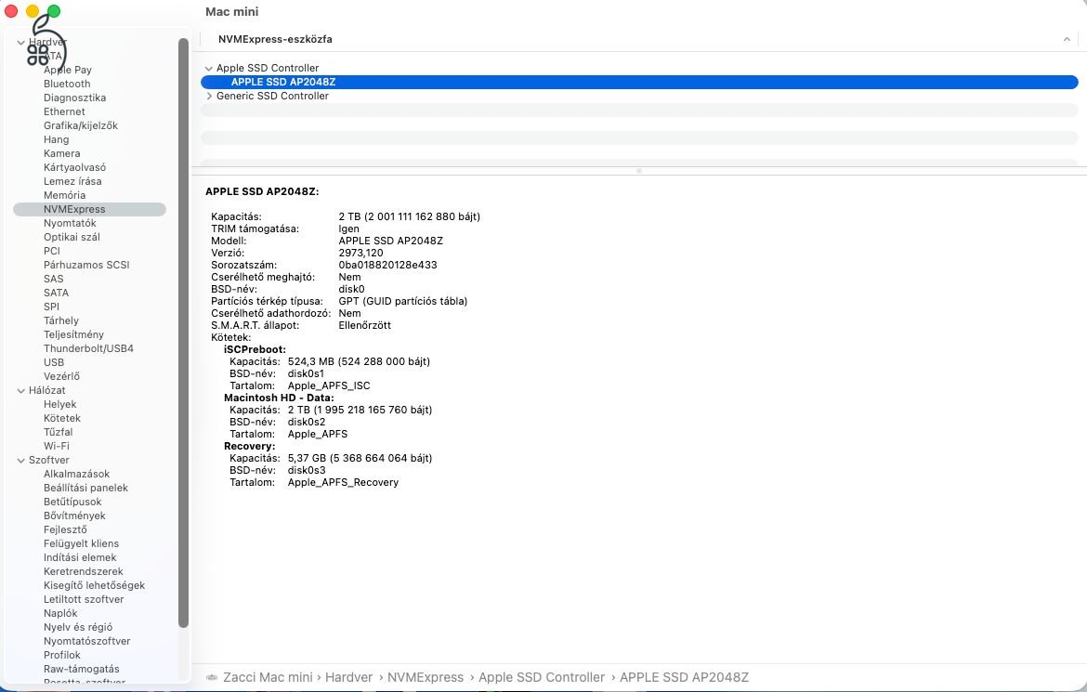Open Tűzfal in the sidebar
The height and width of the screenshot is (692, 1087).
click(59, 432)
